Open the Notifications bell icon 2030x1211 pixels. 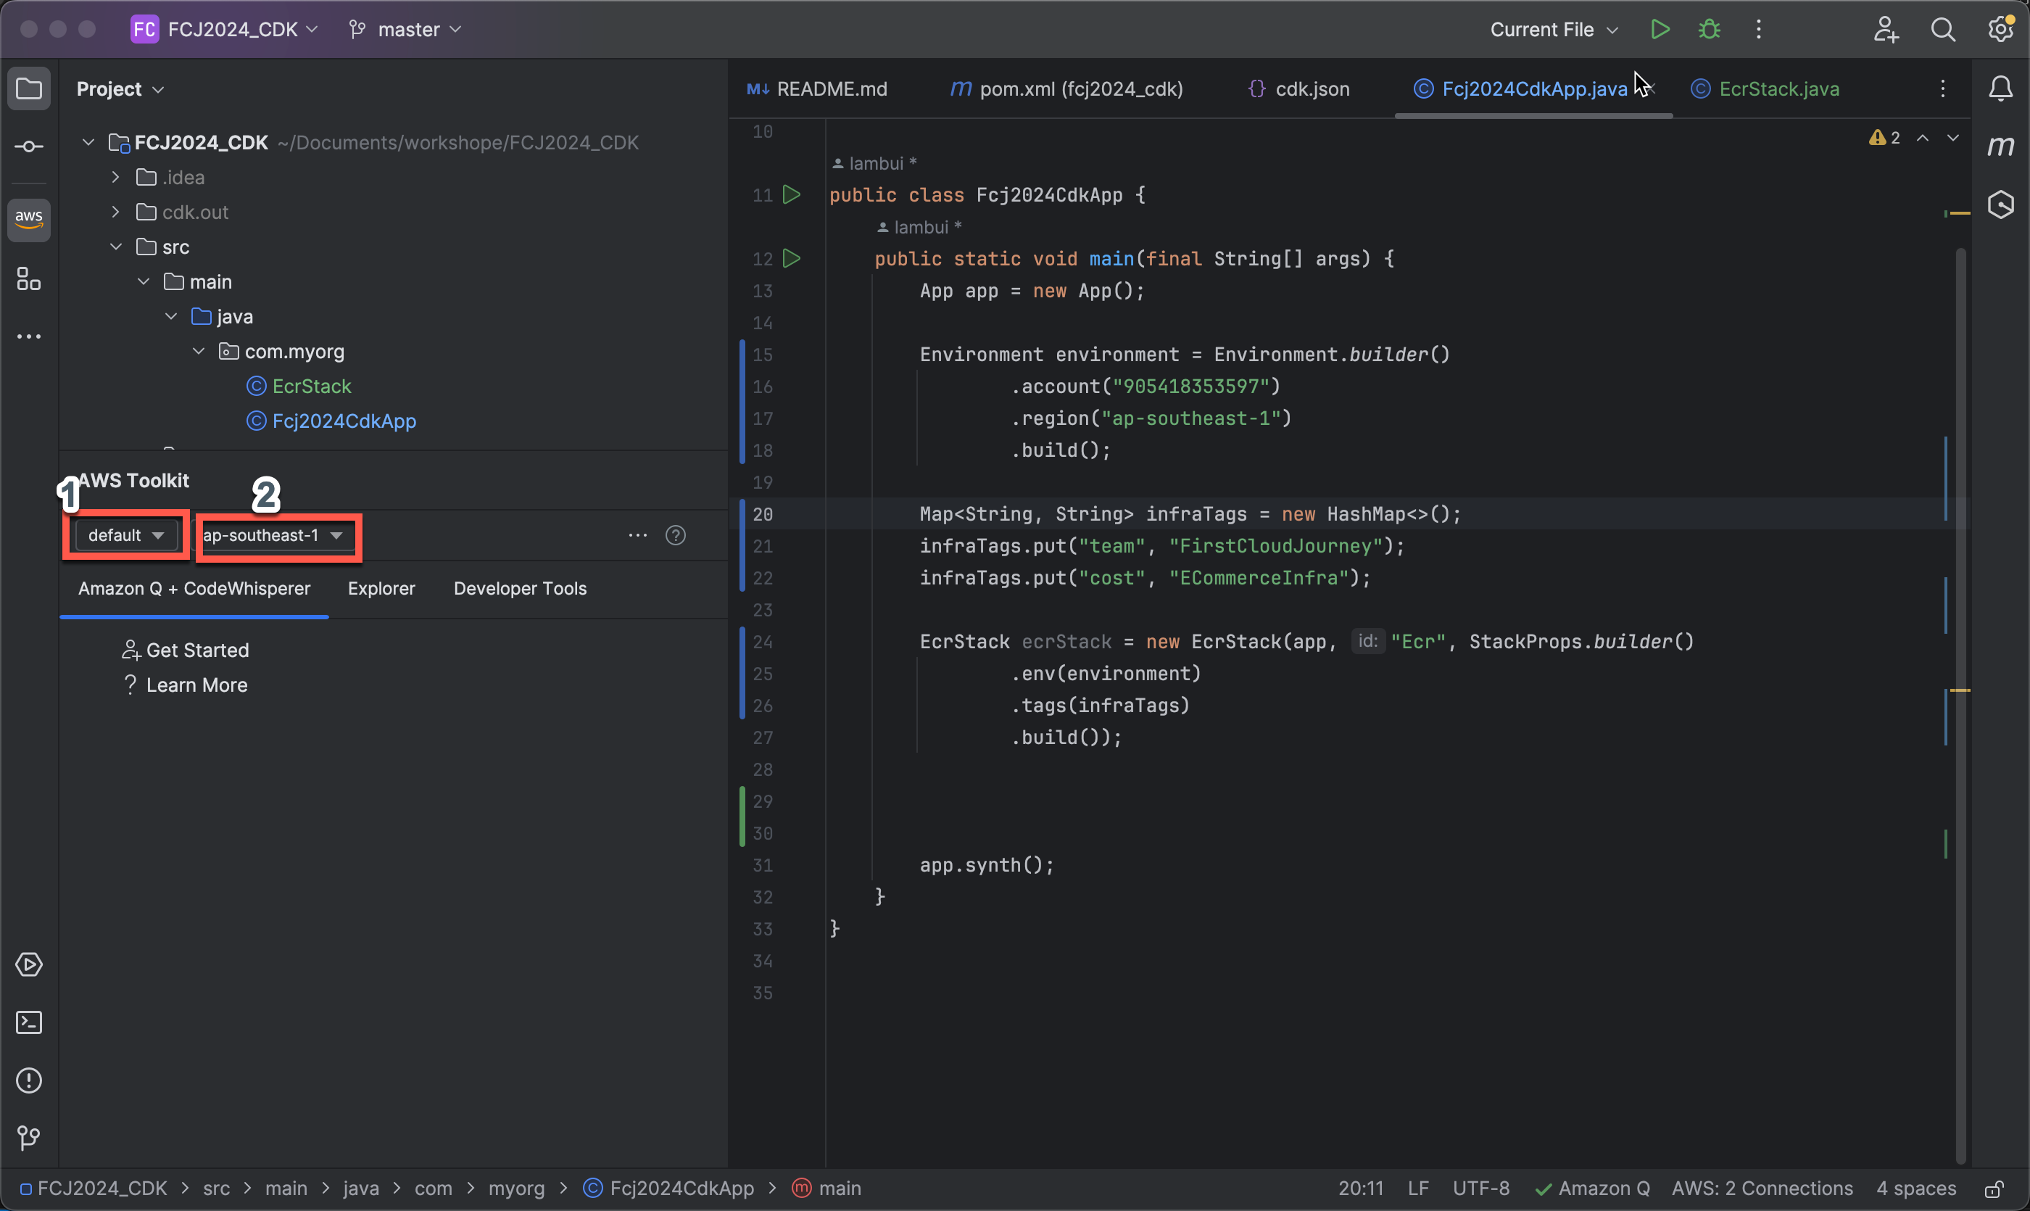click(x=2000, y=88)
